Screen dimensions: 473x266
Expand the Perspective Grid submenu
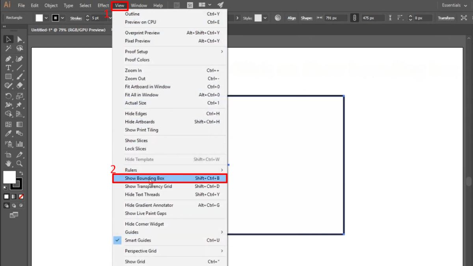pyautogui.click(x=169, y=251)
